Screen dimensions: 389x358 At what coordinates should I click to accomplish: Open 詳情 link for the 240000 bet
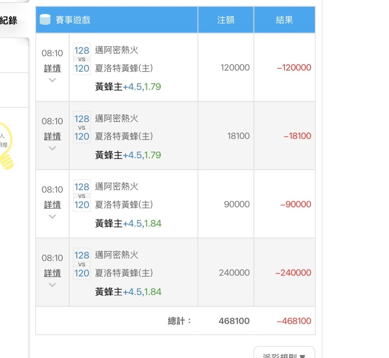click(52, 273)
